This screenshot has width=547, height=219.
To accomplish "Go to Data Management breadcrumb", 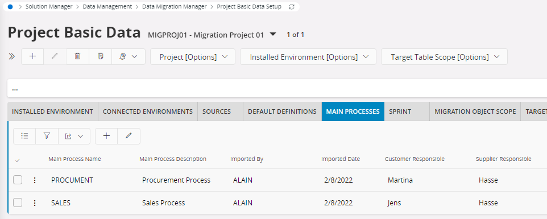I will pyautogui.click(x=107, y=7).
